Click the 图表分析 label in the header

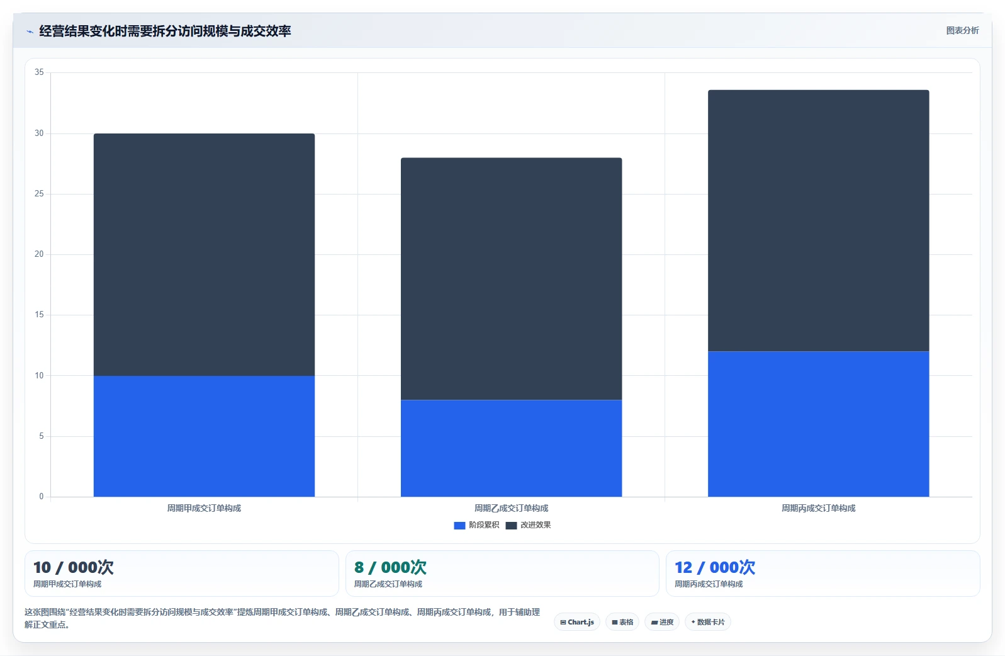point(962,30)
